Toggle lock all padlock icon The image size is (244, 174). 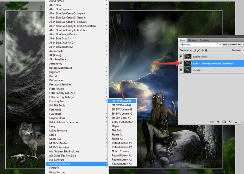point(206,50)
